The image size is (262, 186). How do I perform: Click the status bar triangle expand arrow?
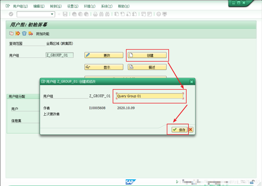coord(177,182)
